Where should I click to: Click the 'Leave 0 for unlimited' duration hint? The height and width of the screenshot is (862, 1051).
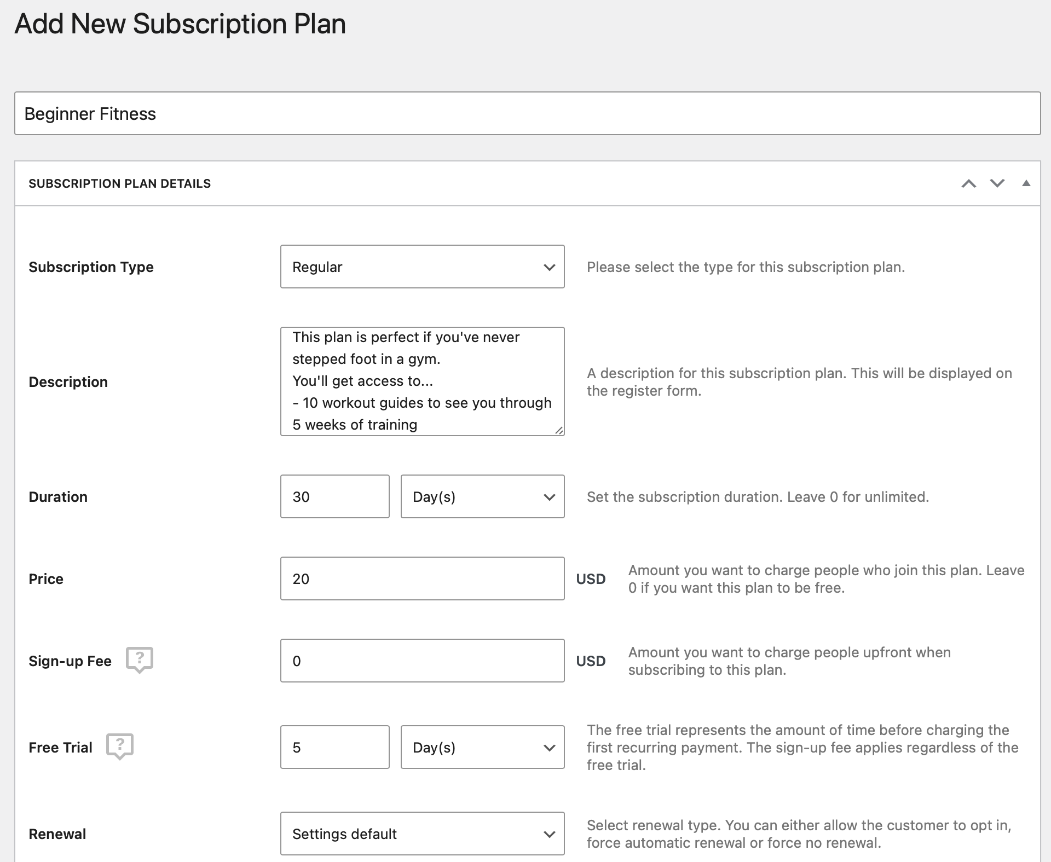[x=758, y=497]
